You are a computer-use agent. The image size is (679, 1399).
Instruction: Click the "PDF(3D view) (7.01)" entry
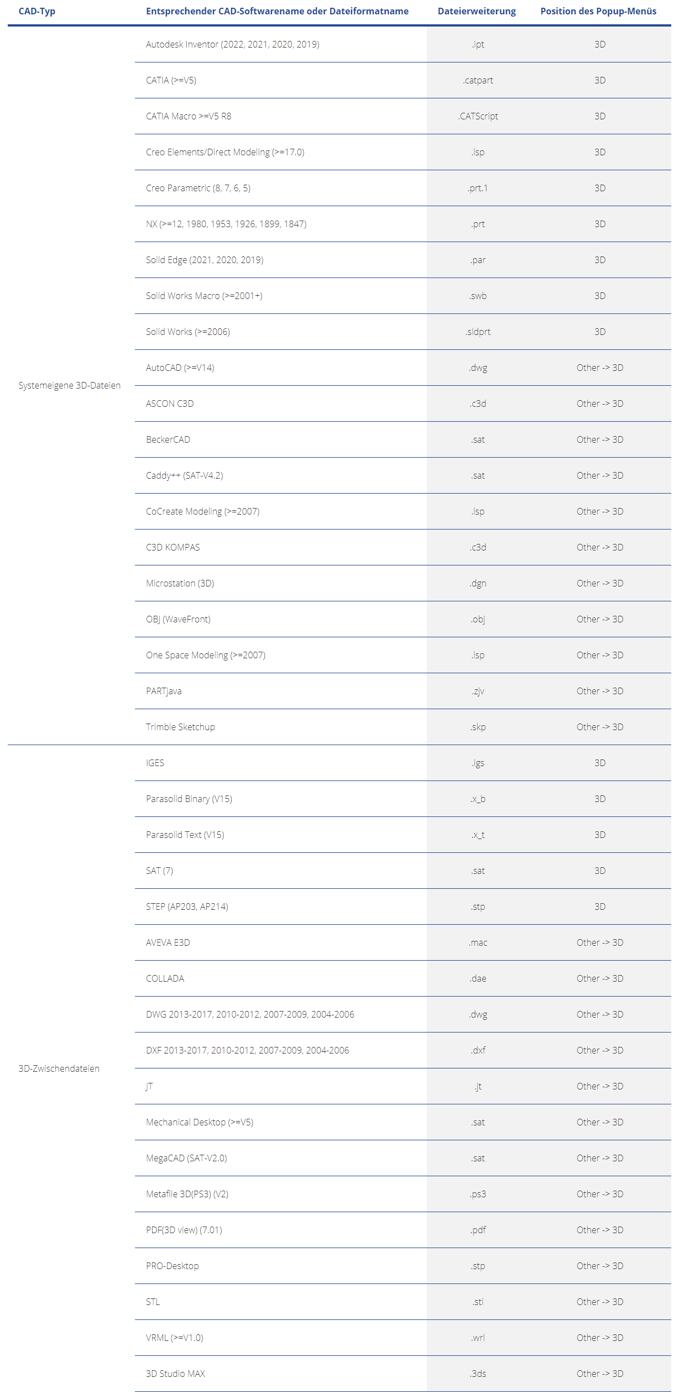click(184, 1230)
